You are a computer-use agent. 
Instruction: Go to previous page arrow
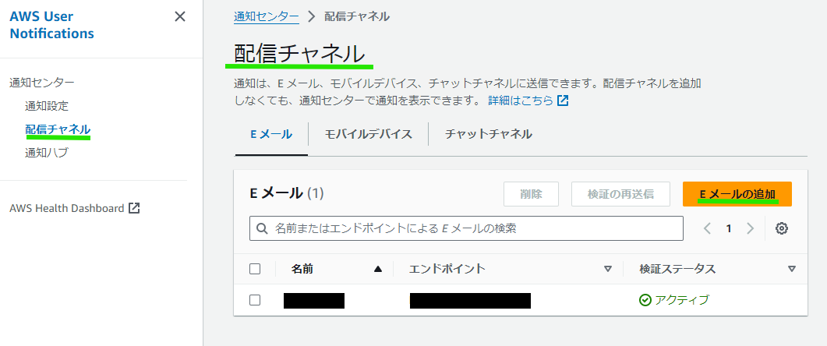click(x=707, y=228)
